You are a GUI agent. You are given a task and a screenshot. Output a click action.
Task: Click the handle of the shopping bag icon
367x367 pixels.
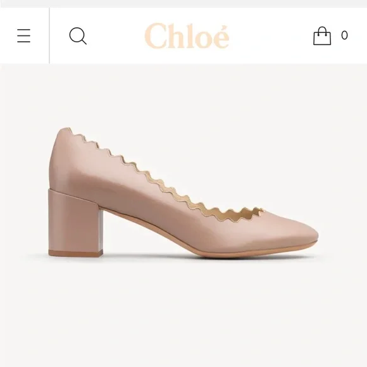click(x=322, y=30)
